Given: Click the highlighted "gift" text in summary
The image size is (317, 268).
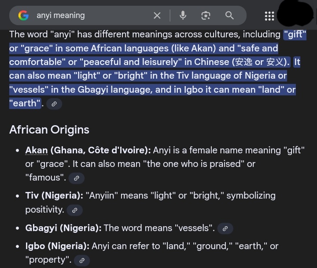Looking at the screenshot, I should tap(295, 34).
